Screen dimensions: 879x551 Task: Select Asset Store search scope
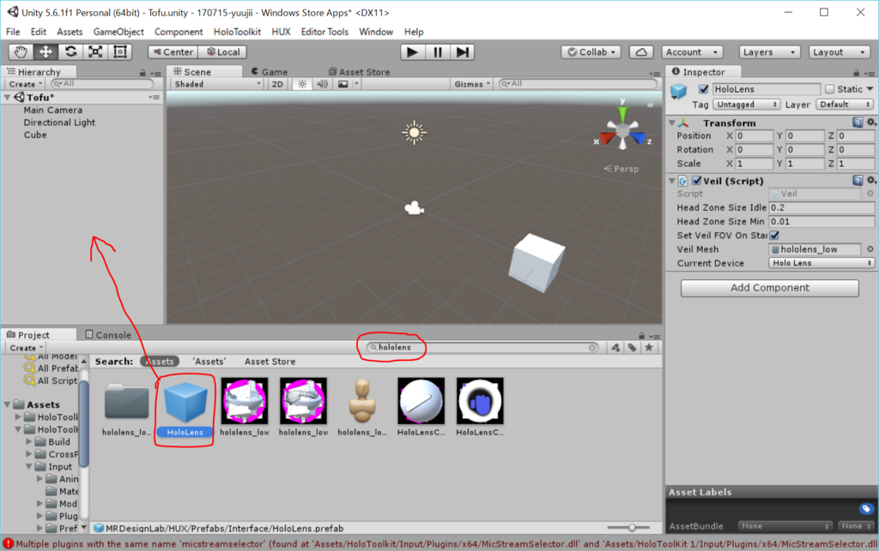[x=270, y=362]
